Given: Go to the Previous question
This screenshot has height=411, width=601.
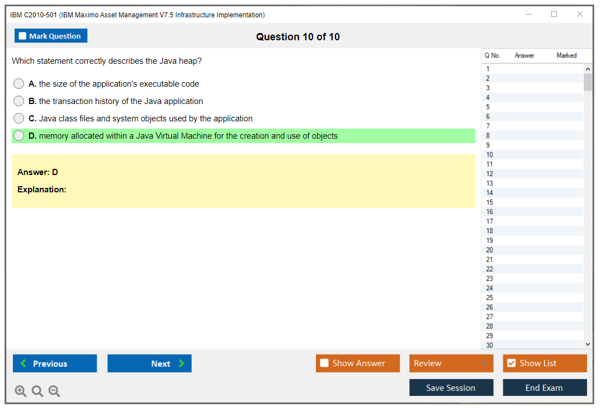Looking at the screenshot, I should (x=55, y=363).
